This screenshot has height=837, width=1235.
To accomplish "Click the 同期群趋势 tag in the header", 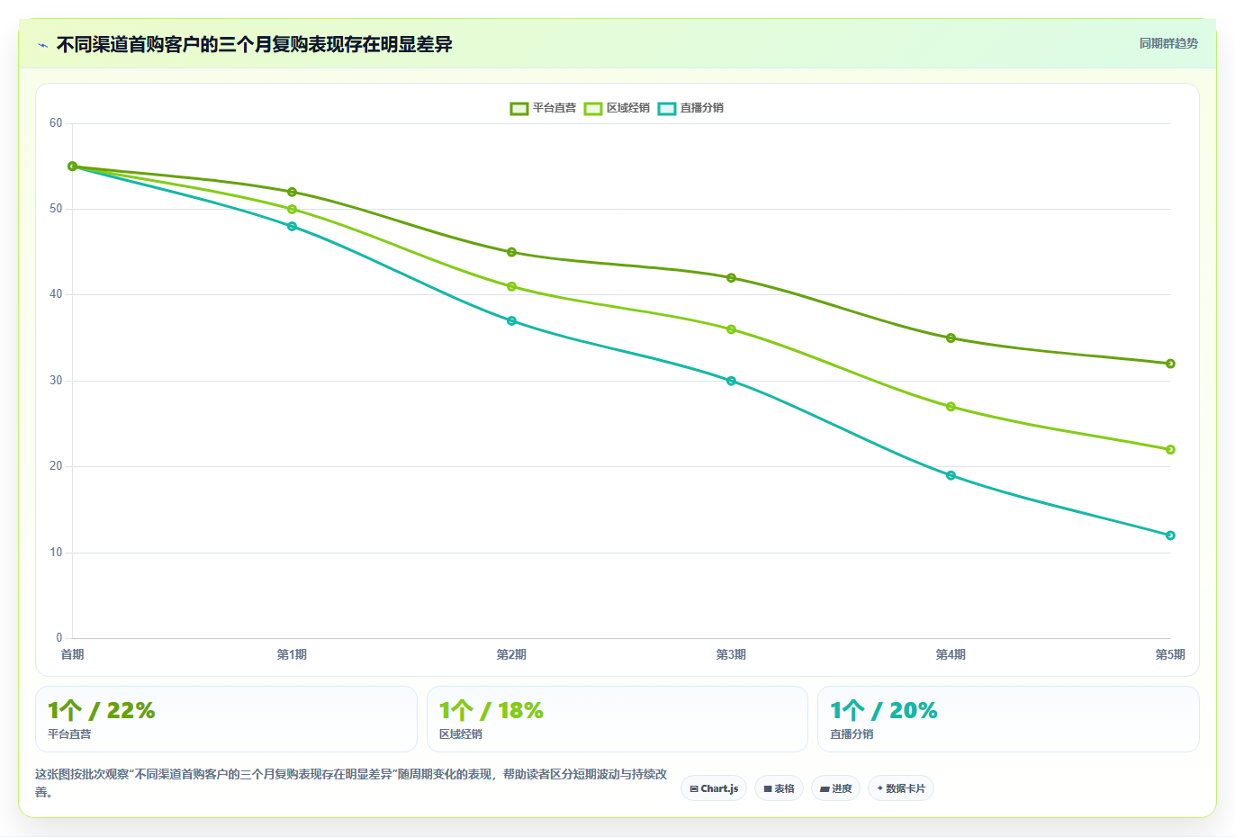I will click(x=1168, y=43).
